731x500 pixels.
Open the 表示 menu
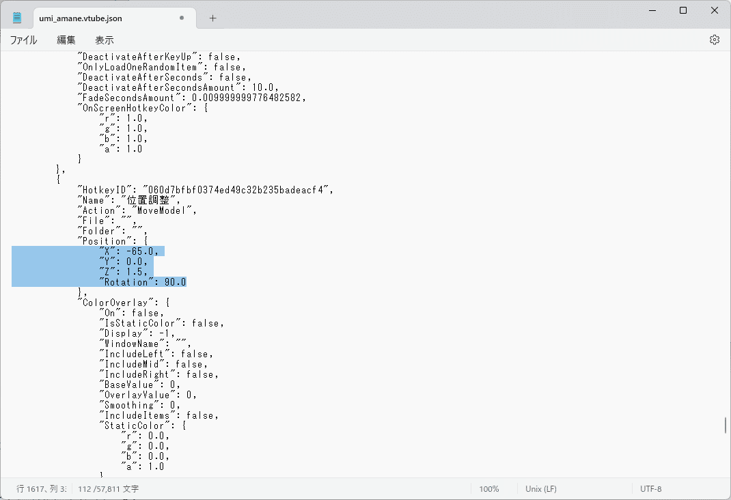(x=104, y=40)
